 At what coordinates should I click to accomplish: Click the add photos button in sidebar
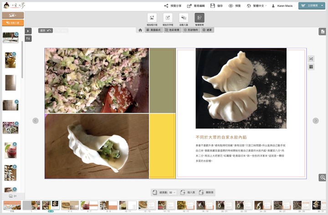[13, 15]
